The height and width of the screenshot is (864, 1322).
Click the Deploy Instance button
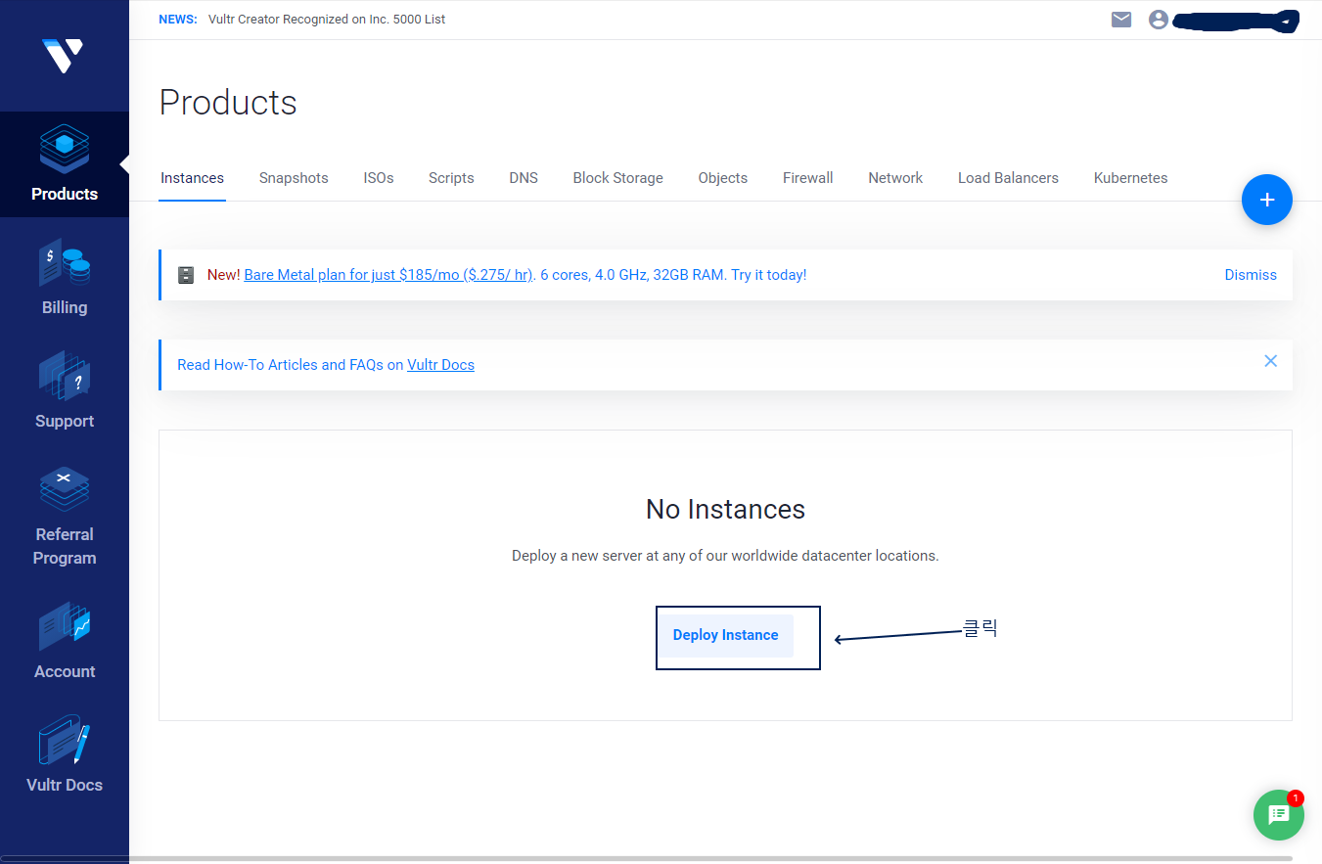pos(726,635)
